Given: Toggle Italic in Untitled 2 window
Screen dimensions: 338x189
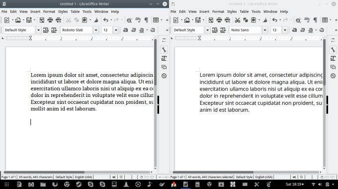Looking at the screenshot, I should click(303, 30).
